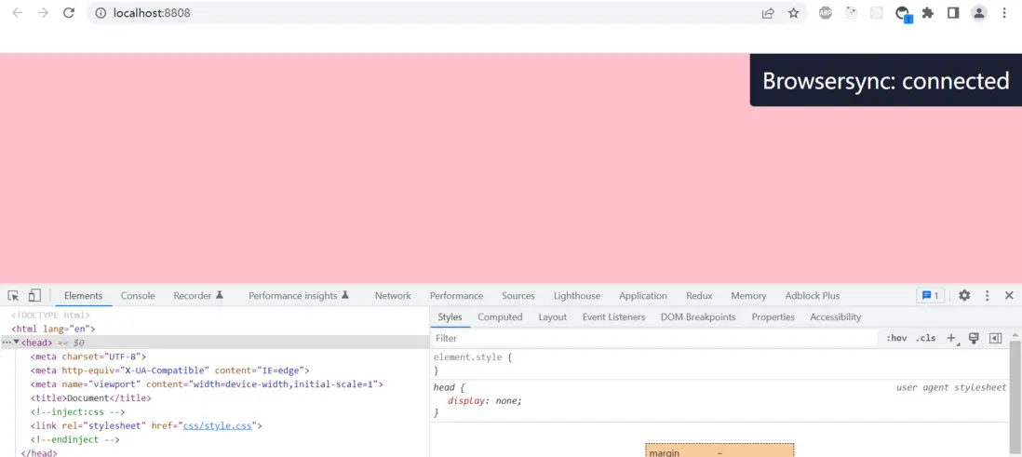Collapse the head element node
The image size is (1022, 457).
pos(17,343)
